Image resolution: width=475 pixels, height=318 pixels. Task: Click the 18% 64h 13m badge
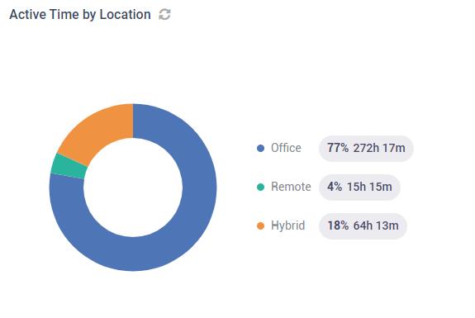tap(363, 225)
